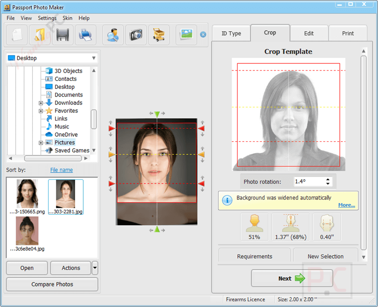Increase photo rotation with up stepper

327,180
